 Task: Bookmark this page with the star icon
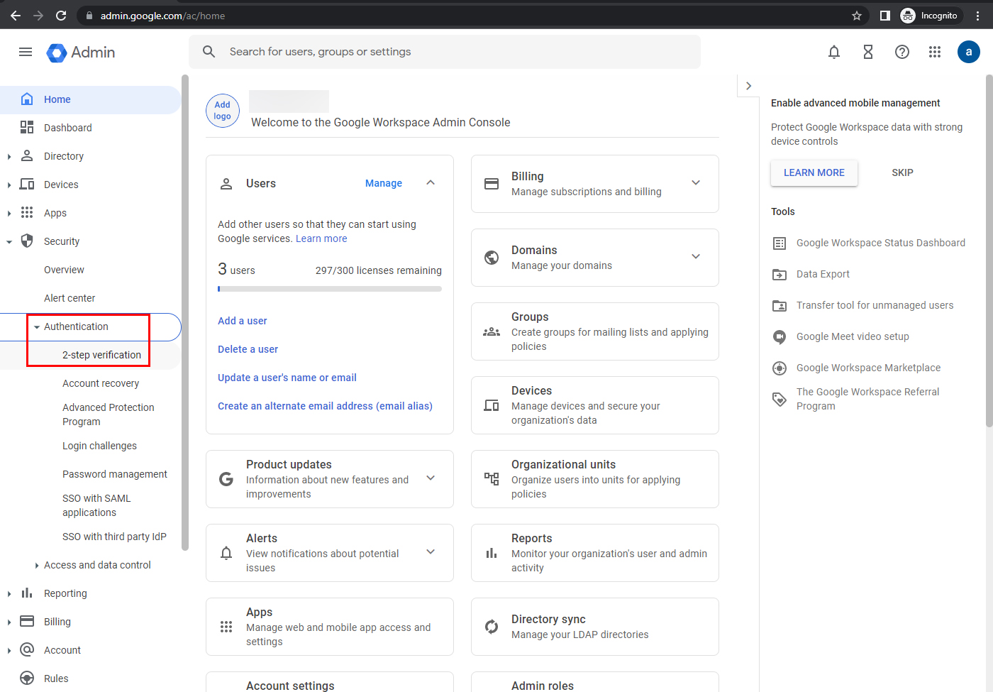click(x=857, y=16)
